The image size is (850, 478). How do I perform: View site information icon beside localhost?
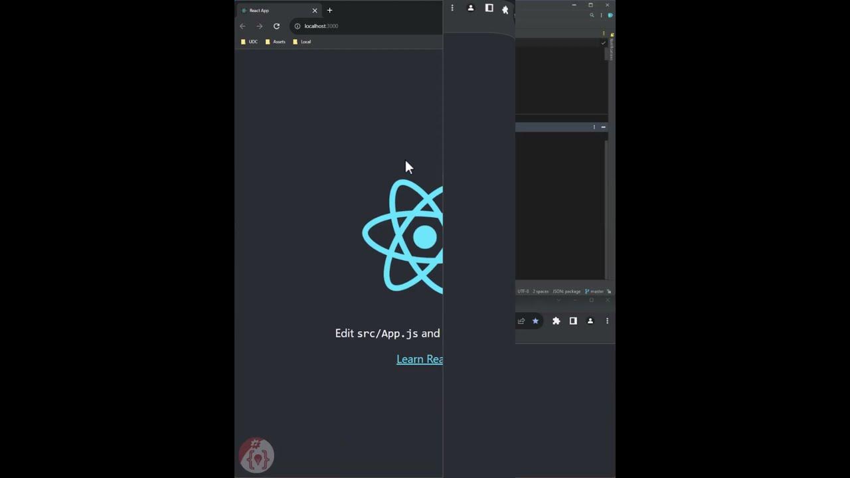tap(297, 26)
